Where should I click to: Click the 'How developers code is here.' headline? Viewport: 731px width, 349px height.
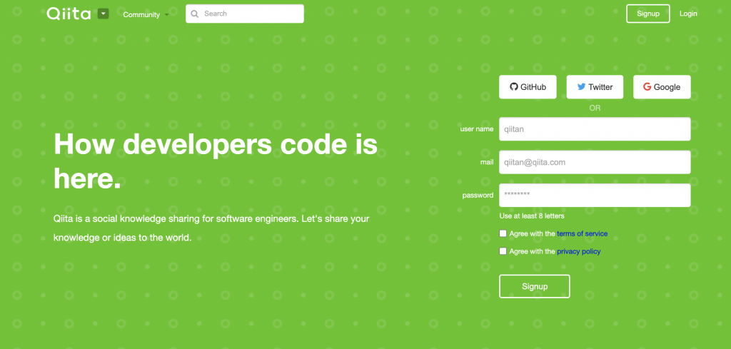[216, 161]
